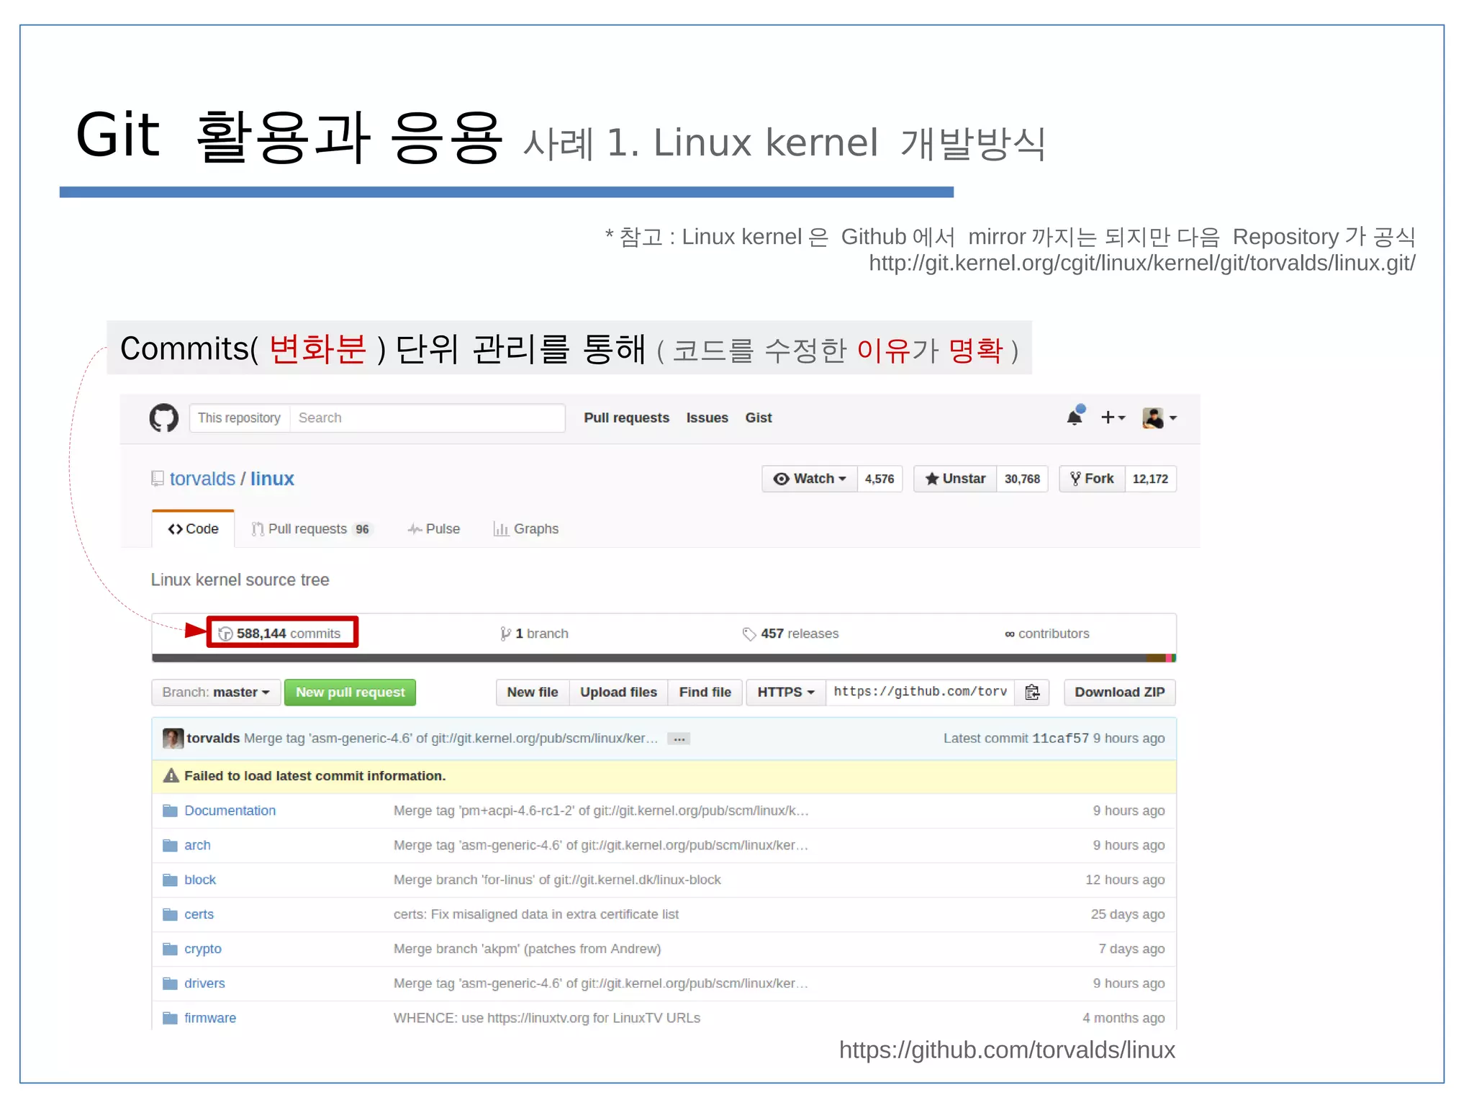The image size is (1474, 1105).
Task: Click the Fork button
Action: (x=1092, y=479)
